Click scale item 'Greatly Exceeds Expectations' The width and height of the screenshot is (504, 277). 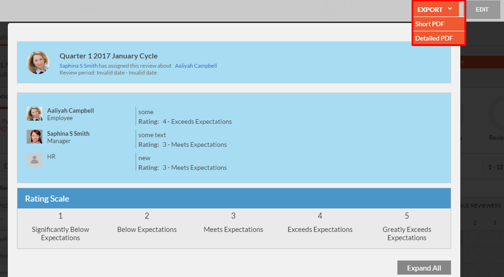tap(407, 234)
